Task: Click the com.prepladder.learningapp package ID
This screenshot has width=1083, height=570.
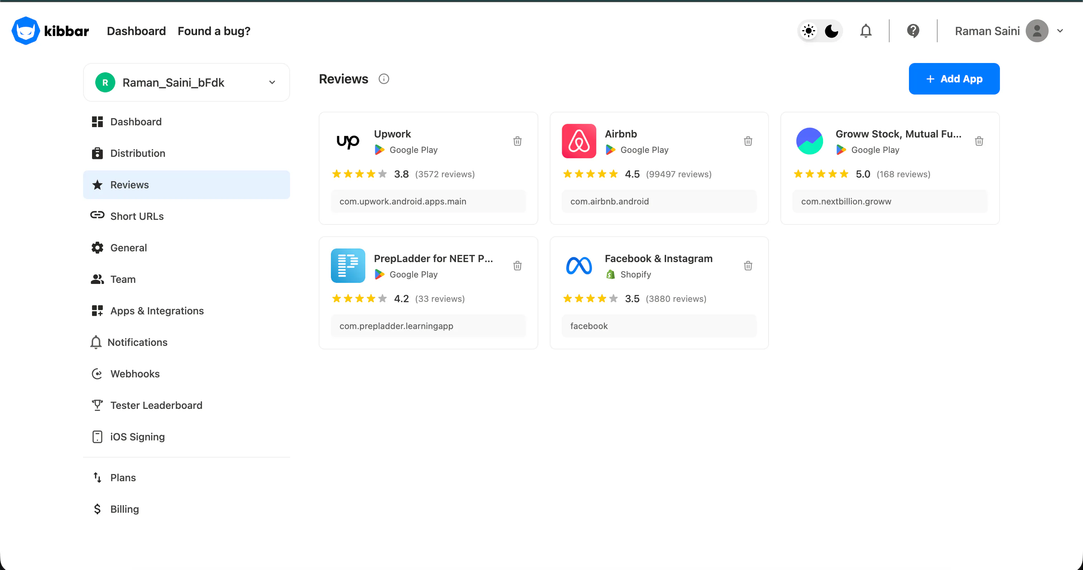Action: click(428, 326)
